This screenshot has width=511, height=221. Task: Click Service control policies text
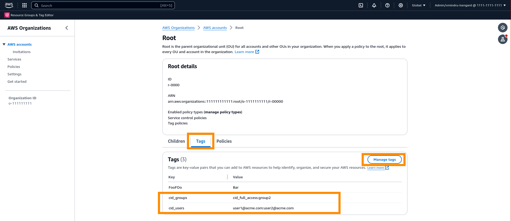coord(187,118)
